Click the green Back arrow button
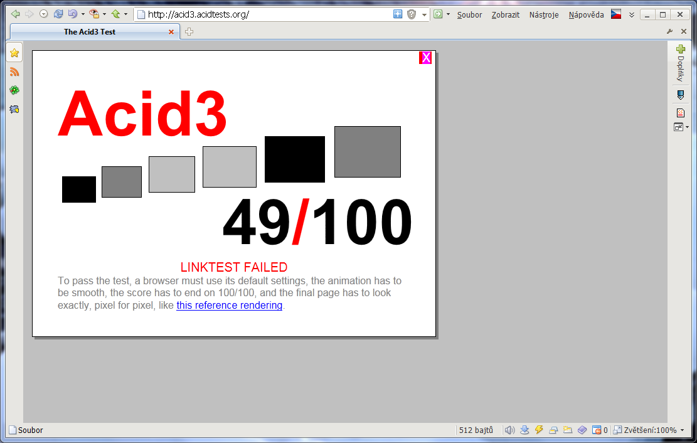The width and height of the screenshot is (697, 443). coord(16,14)
